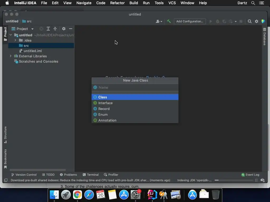Click the Run with Coverage icon
The image size is (270, 202).
(x=224, y=21)
